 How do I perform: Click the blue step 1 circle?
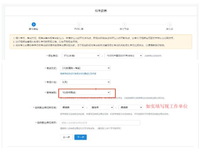tap(34, 24)
